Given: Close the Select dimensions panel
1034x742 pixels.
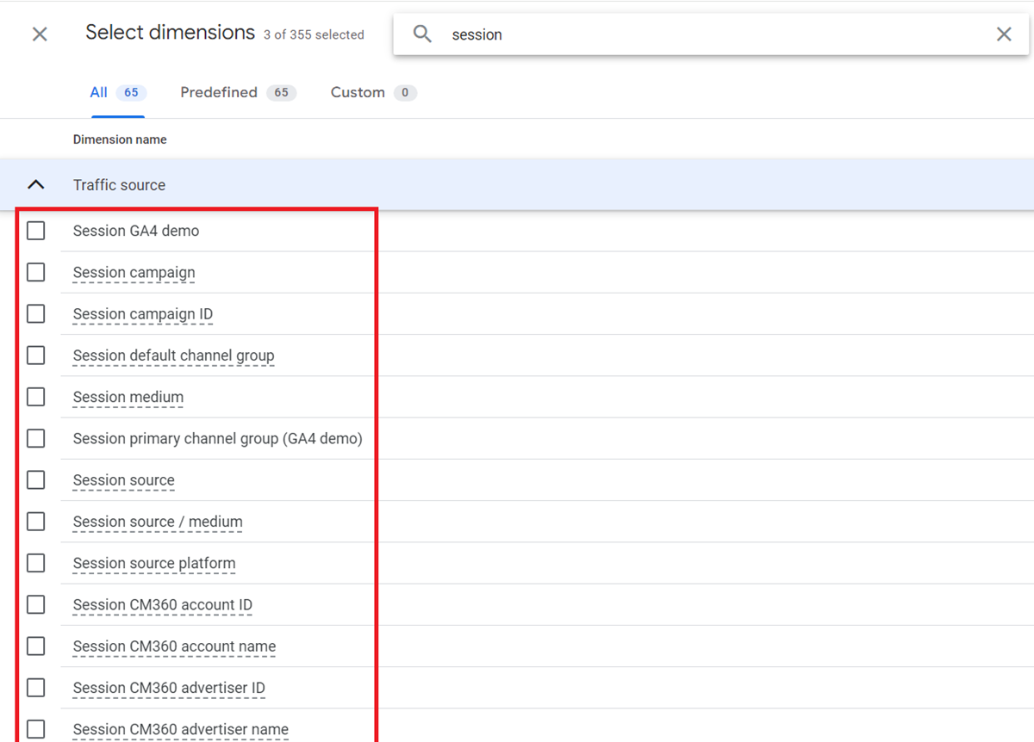Looking at the screenshot, I should click(40, 34).
